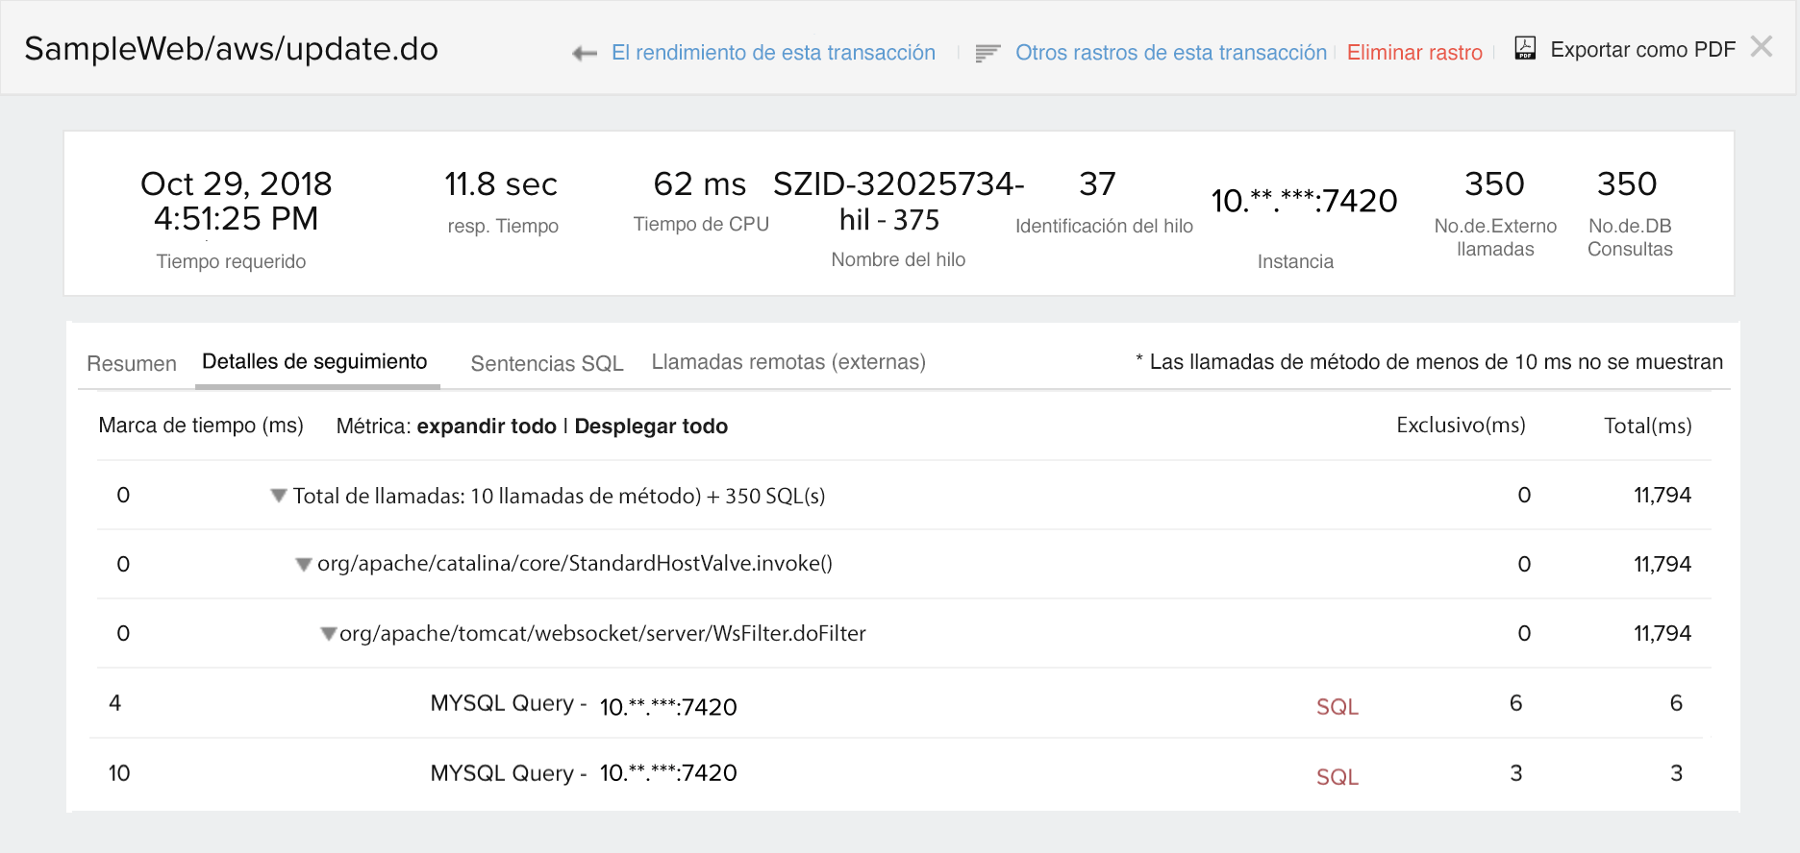Click SQL label of second MYSQL Query
1800x853 pixels.
click(1337, 777)
